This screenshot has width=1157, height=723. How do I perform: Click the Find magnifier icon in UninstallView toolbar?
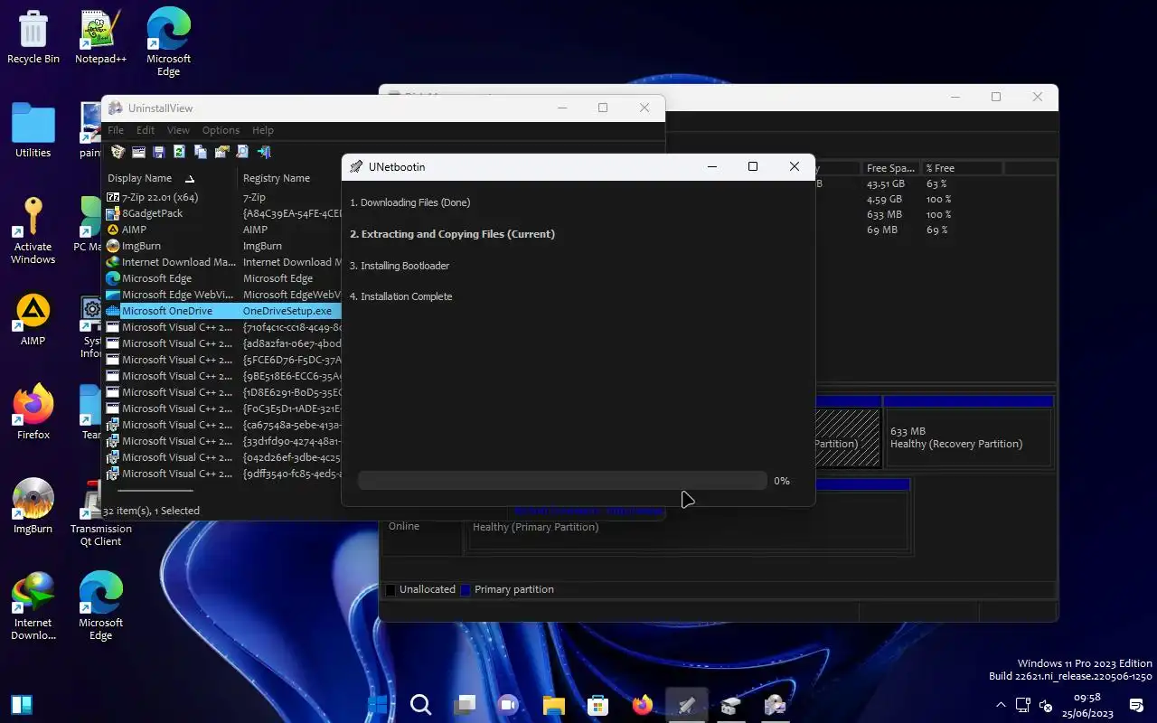click(x=242, y=152)
